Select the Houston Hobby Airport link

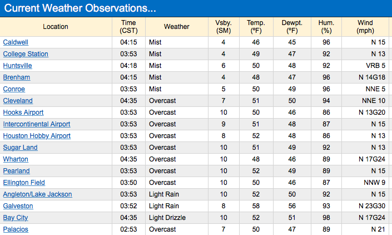37,136
